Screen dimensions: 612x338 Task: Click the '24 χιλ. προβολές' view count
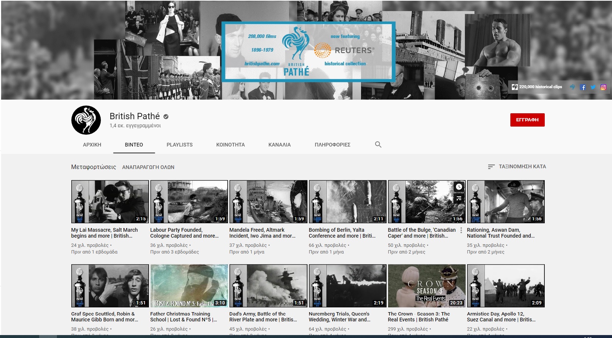[90, 245]
